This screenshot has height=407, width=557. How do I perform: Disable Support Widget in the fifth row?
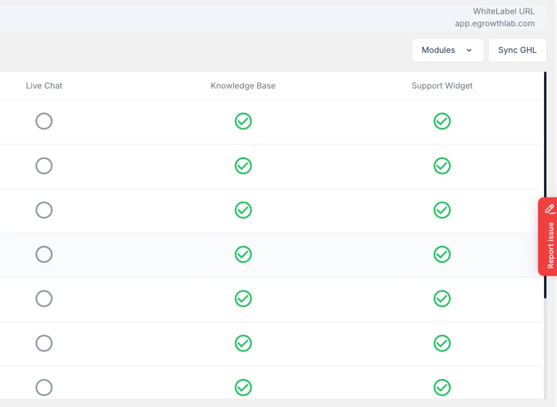point(442,299)
